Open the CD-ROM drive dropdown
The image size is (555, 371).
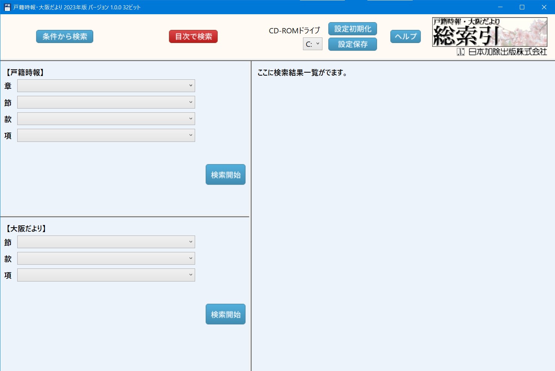(x=313, y=44)
